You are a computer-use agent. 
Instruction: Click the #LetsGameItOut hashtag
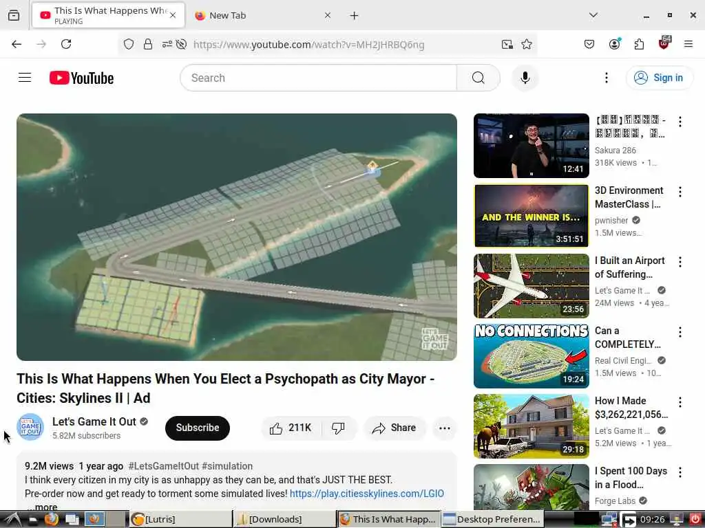click(x=163, y=466)
